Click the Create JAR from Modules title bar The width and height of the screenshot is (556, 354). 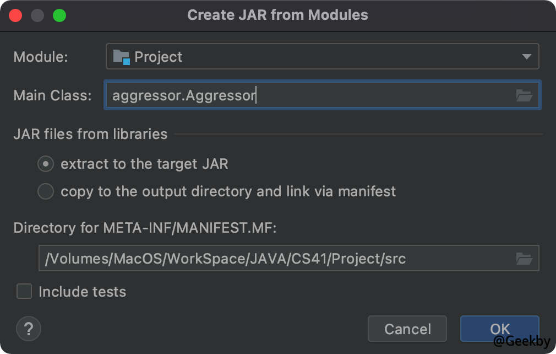point(277,15)
